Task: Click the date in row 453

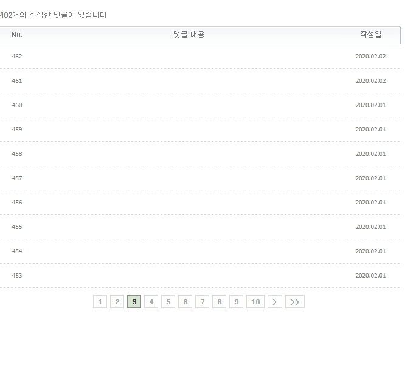Action: click(371, 275)
